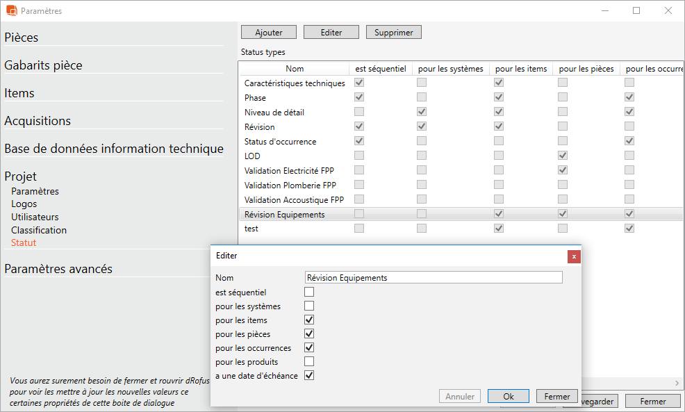This screenshot has height=412, width=685.
Task: Uncheck 'a une date d'échéance' checkbox
Action: pyautogui.click(x=309, y=376)
